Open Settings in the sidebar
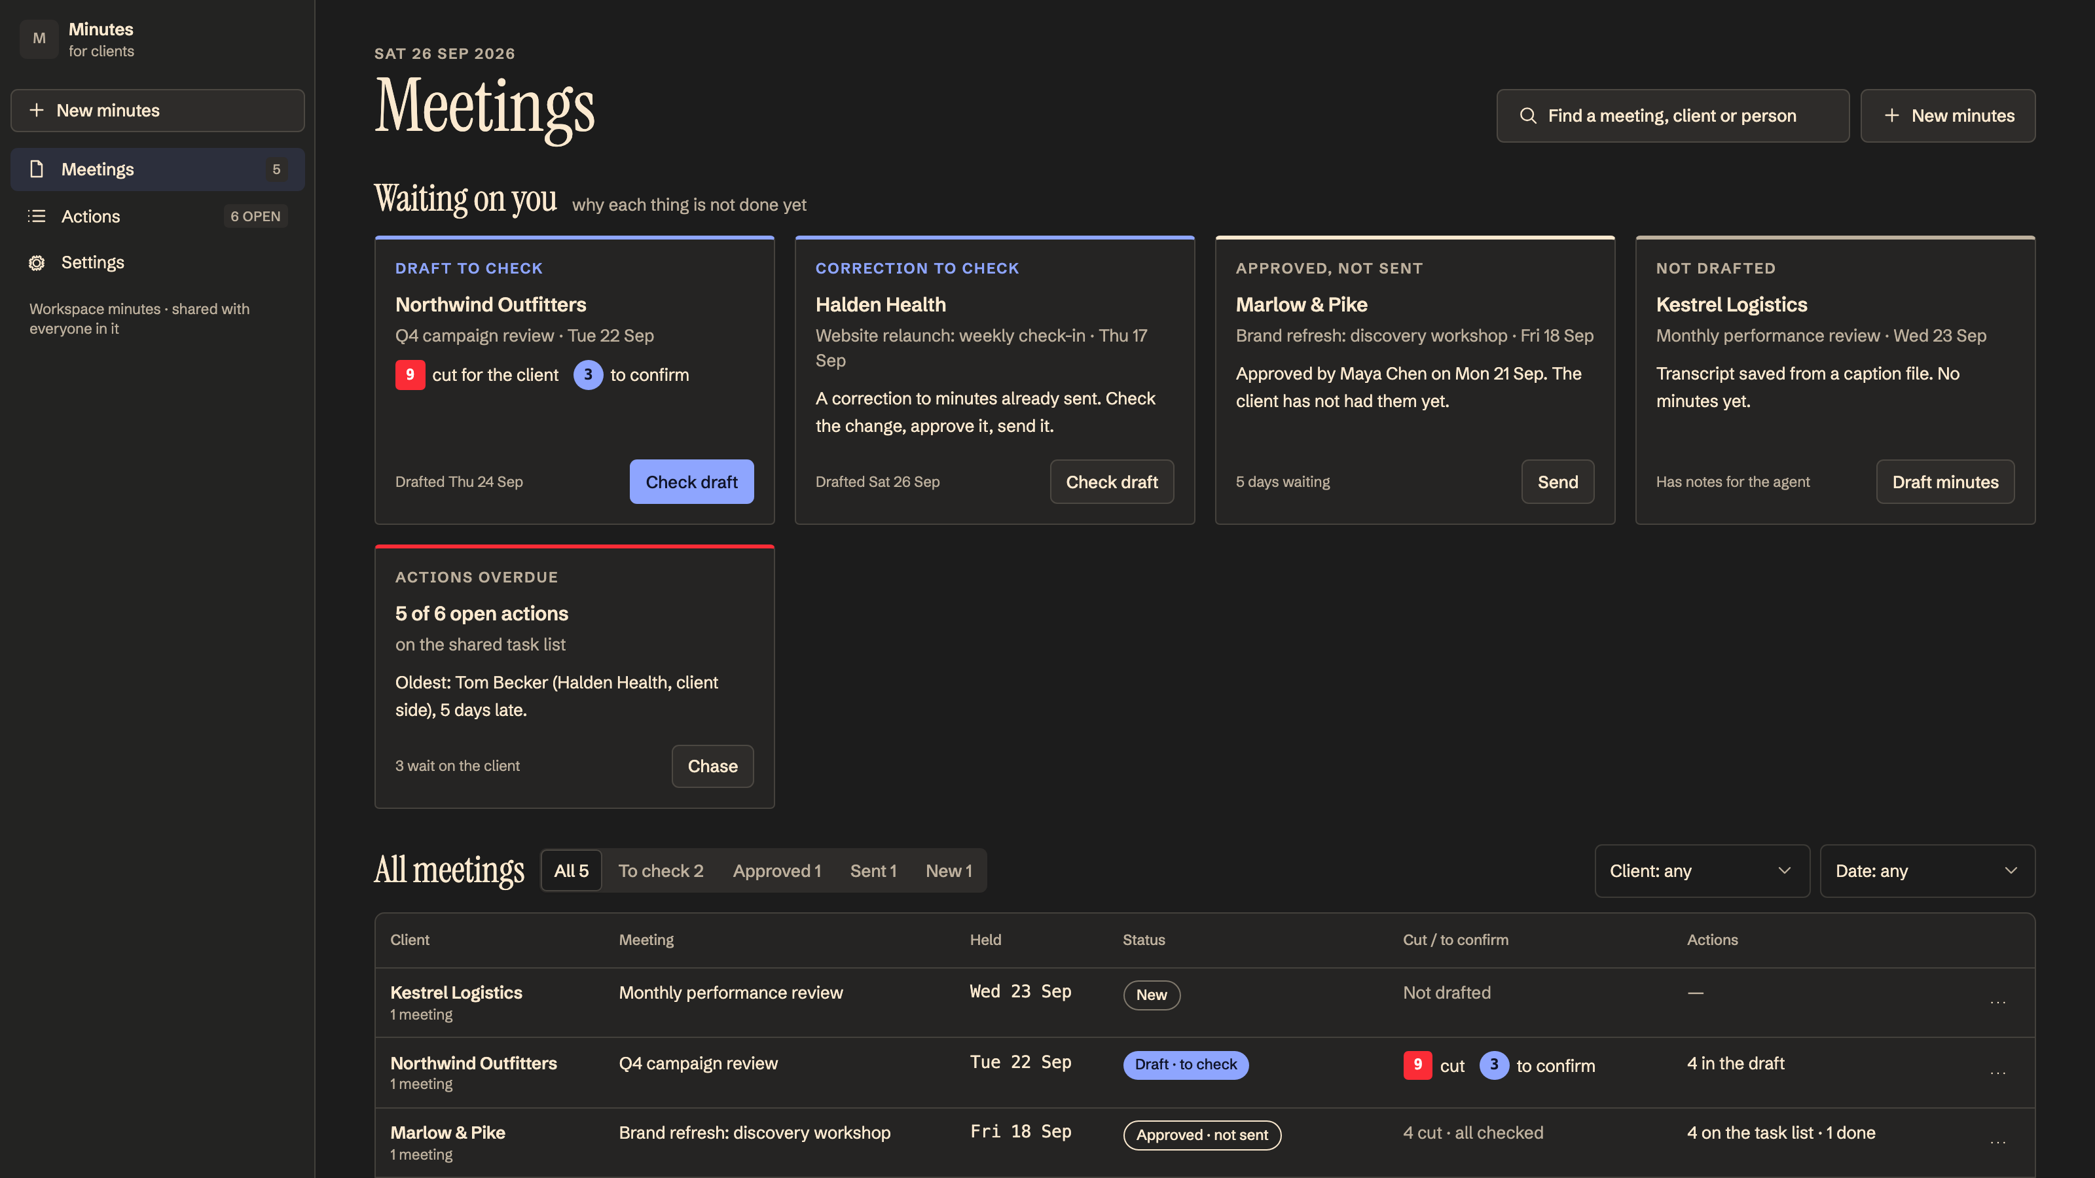 tap(158, 262)
